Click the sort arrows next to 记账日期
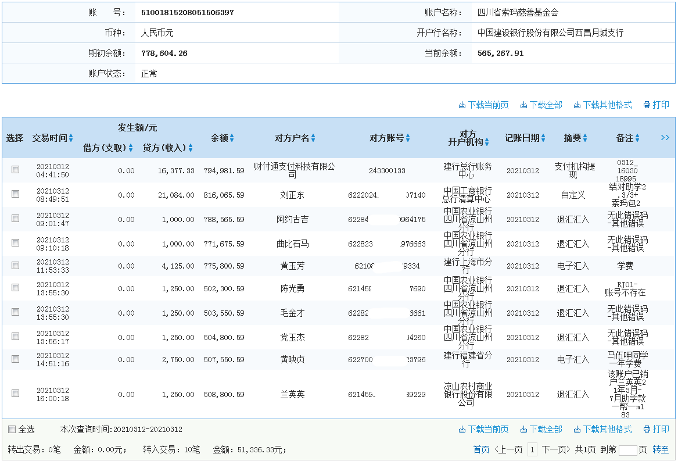 [544, 138]
